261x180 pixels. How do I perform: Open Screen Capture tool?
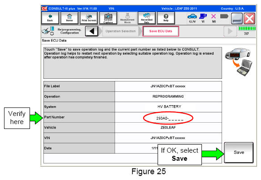[x=108, y=18]
